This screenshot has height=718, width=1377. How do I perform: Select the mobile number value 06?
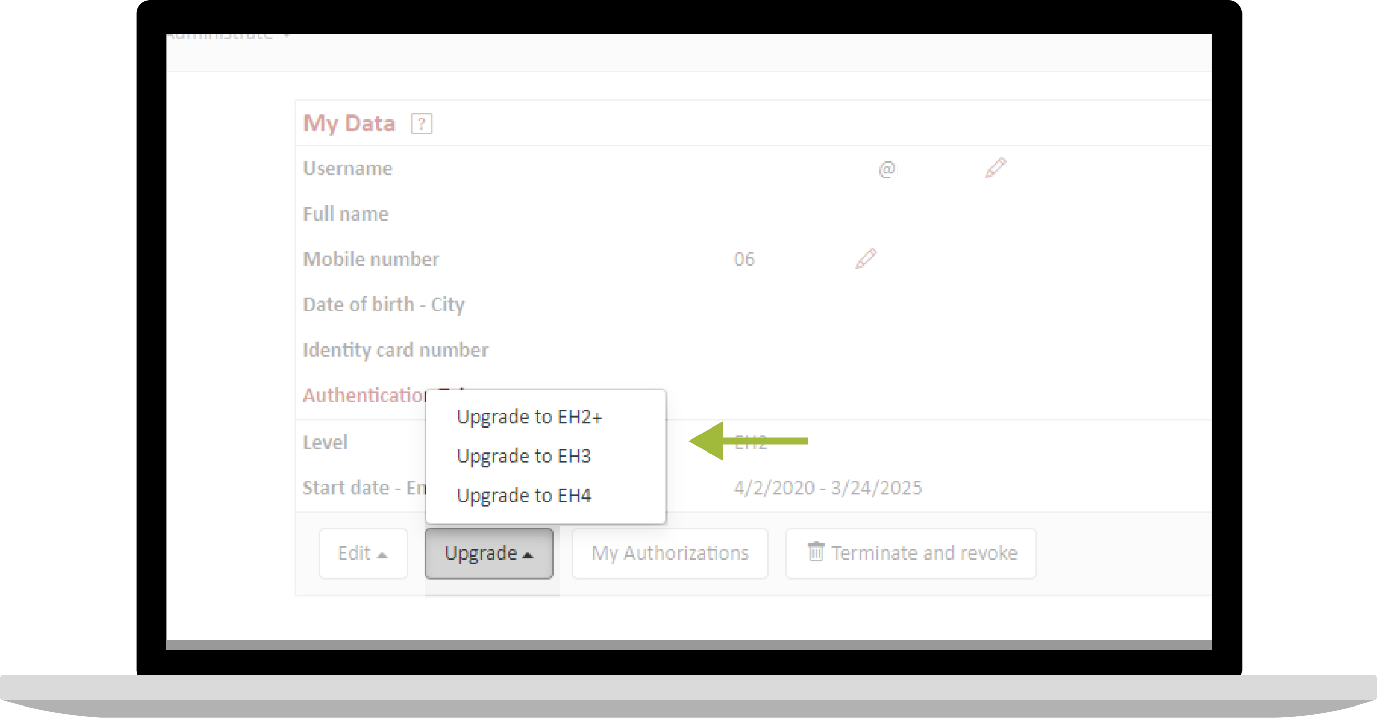(x=743, y=259)
